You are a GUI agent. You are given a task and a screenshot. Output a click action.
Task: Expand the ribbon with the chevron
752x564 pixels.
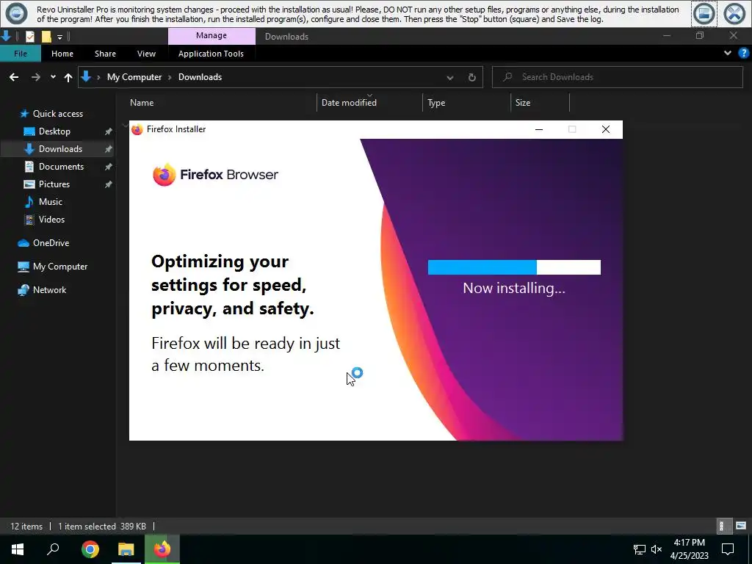(728, 53)
